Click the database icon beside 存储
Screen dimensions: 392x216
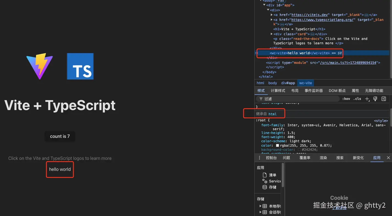[x=265, y=187]
